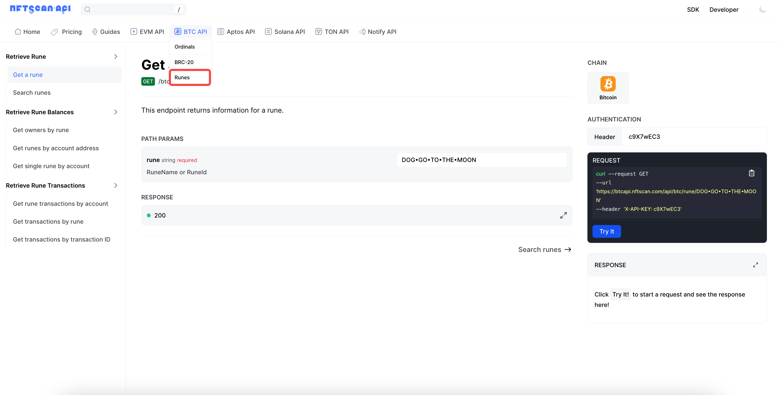Collapse the Retrieve Rune Balances section
Viewport: 780px width, 395px height.
(x=115, y=112)
